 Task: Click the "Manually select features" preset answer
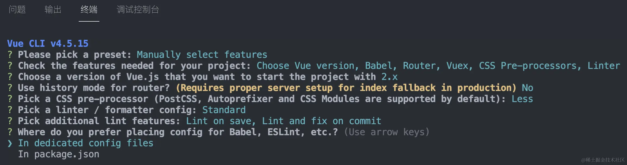[x=202, y=55]
